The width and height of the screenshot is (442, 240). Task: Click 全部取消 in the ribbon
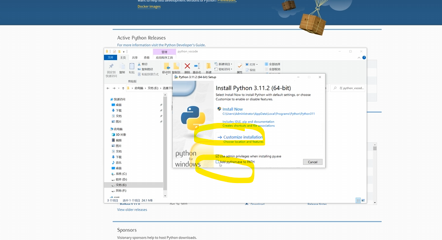tap(272, 69)
